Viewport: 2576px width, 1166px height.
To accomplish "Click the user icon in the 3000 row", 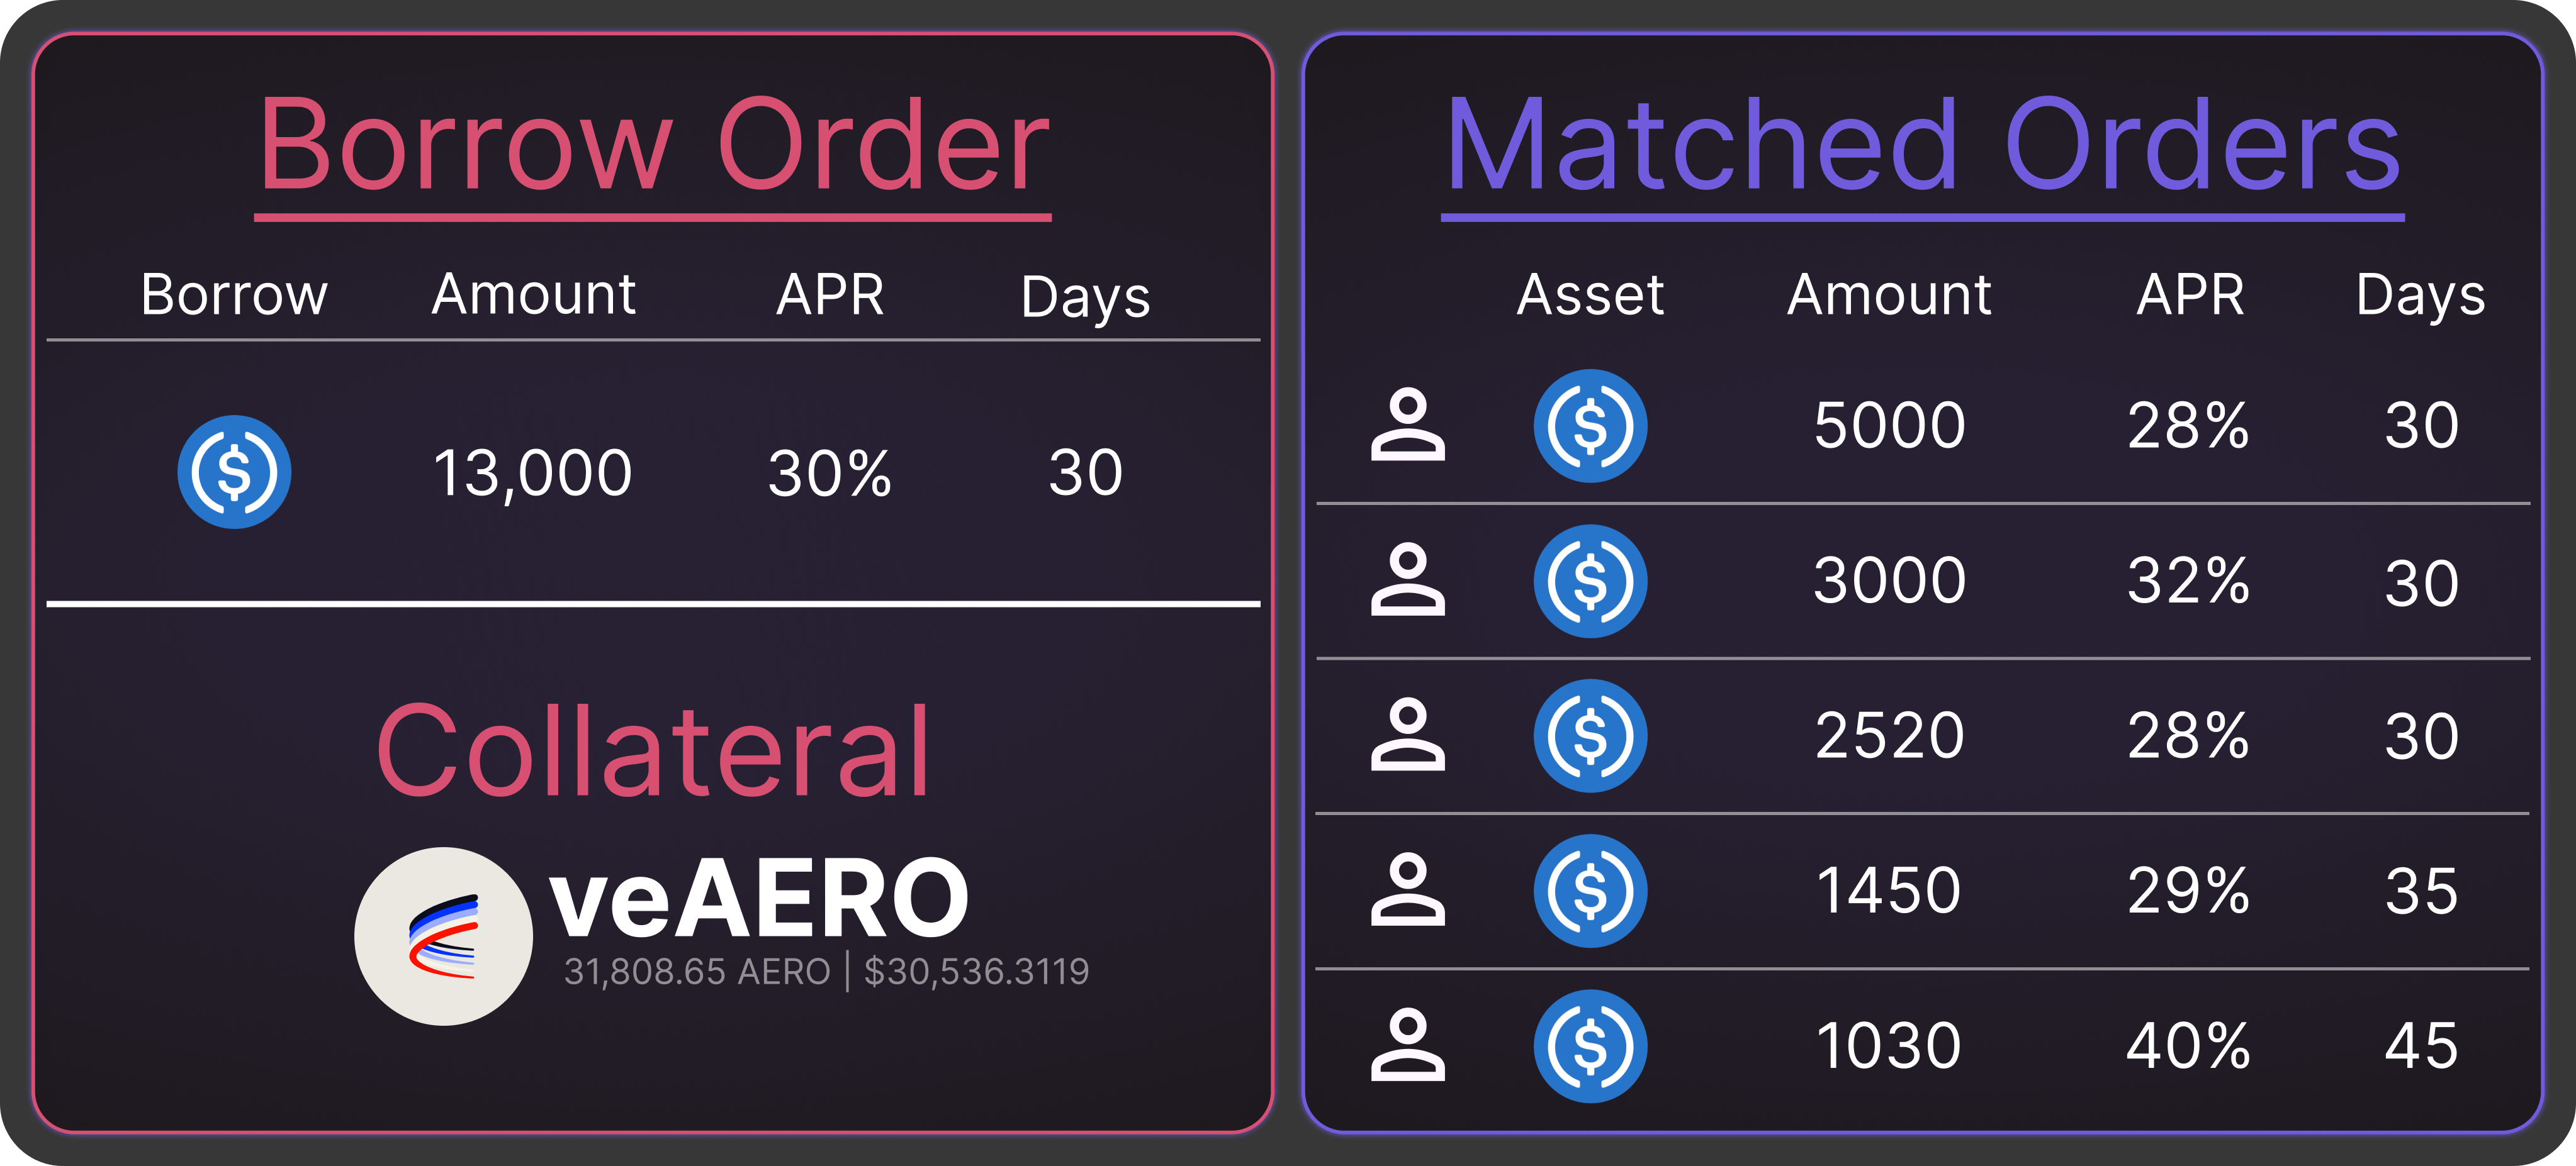I will click(1407, 579).
